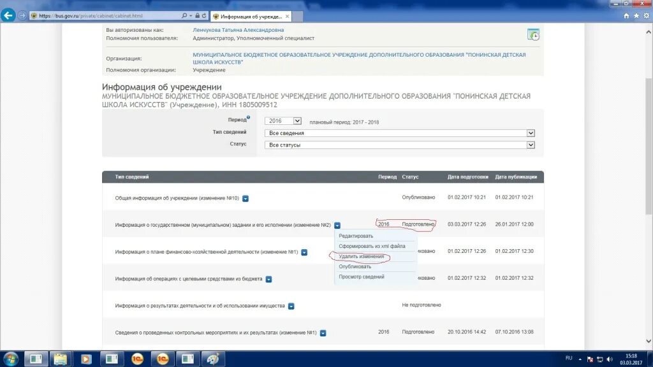653x367 pixels.
Task: Click the browser back arrow button
Action: (x=8, y=15)
